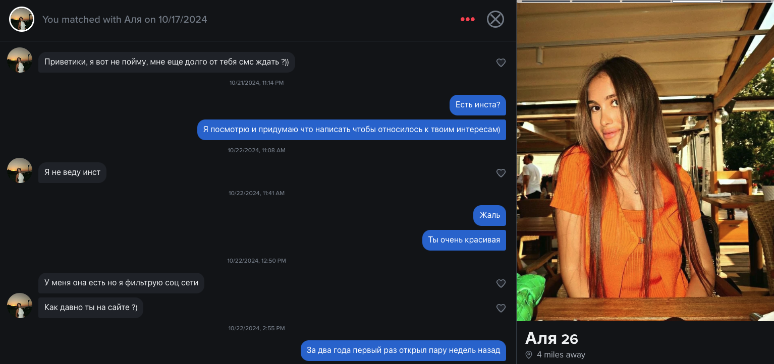Go to the fifth, last photo indicator
The width and height of the screenshot is (774, 364).
click(747, 2)
